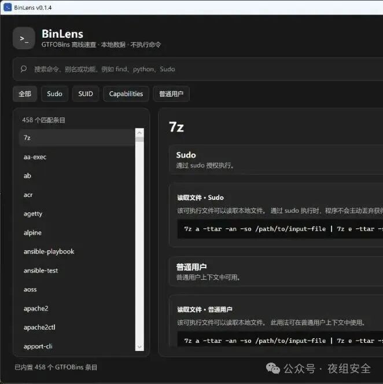Click the magnifier search icon
Viewport: 383px width, 384px height.
coord(24,69)
